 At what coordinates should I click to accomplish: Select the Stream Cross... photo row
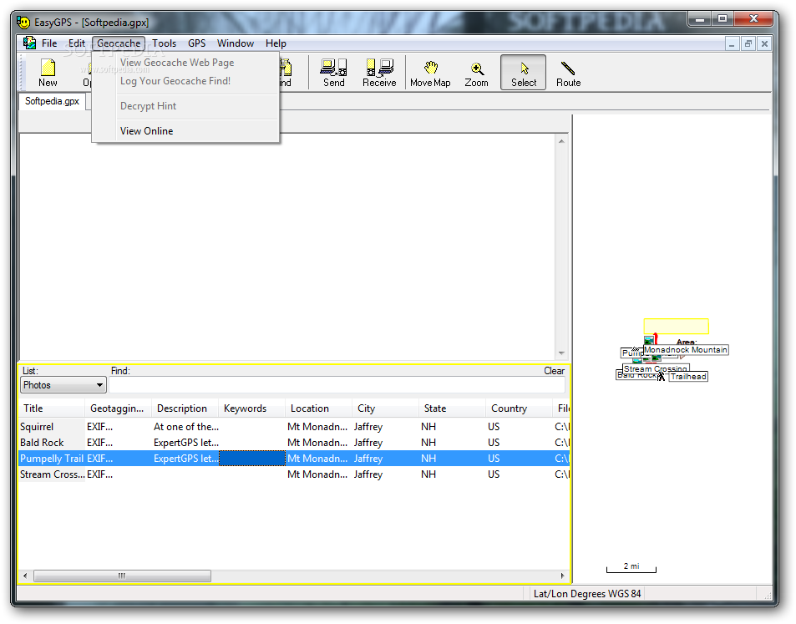tap(295, 474)
